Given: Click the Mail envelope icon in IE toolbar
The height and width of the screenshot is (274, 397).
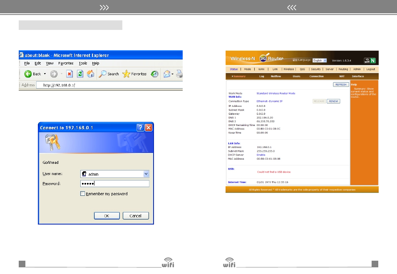Looking at the screenshot, I should [x=167, y=74].
